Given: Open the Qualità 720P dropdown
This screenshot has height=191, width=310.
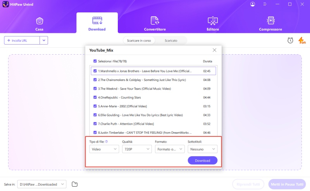Looking at the screenshot, I should [x=137, y=149].
